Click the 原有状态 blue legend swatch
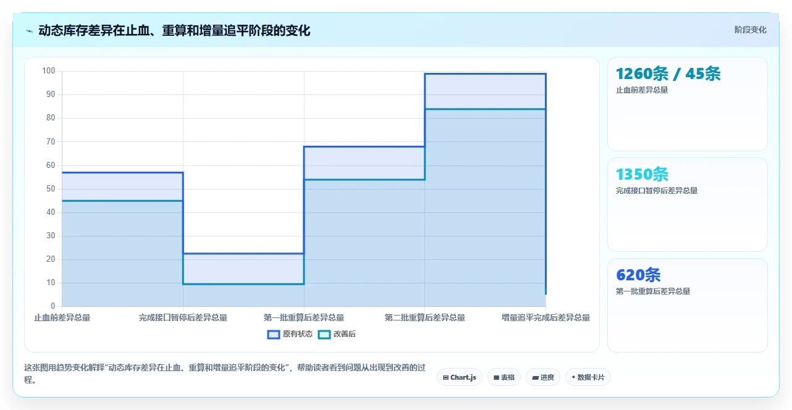This screenshot has height=410, width=792. [274, 334]
